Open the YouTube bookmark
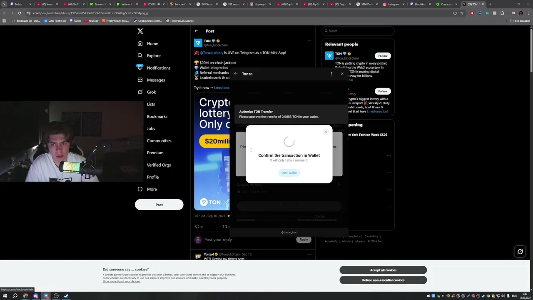Screen dimensions: 533x300 pyautogui.click(x=91, y=20)
